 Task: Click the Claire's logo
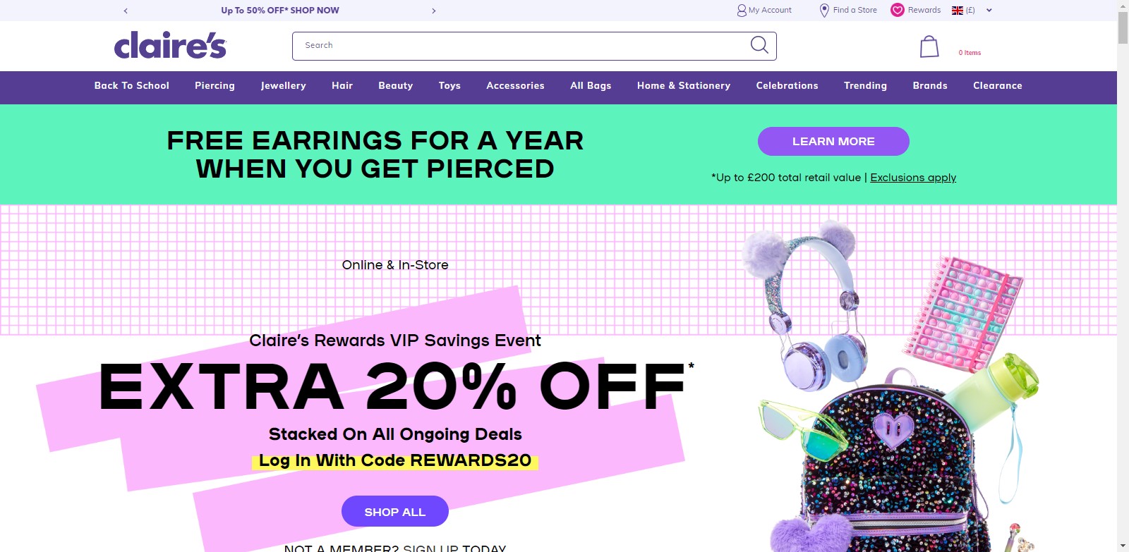pyautogui.click(x=170, y=45)
